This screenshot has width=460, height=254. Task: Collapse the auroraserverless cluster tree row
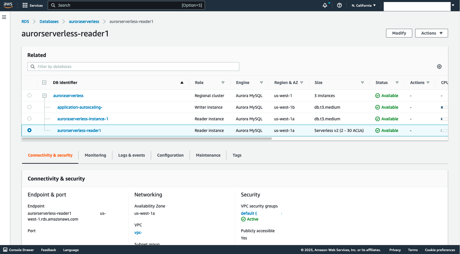45,96
